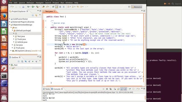Image resolution: width=182 pixels, height=102 pixels.
Task: Click the Open Perspective icon beside Resource
Action: 129,7
